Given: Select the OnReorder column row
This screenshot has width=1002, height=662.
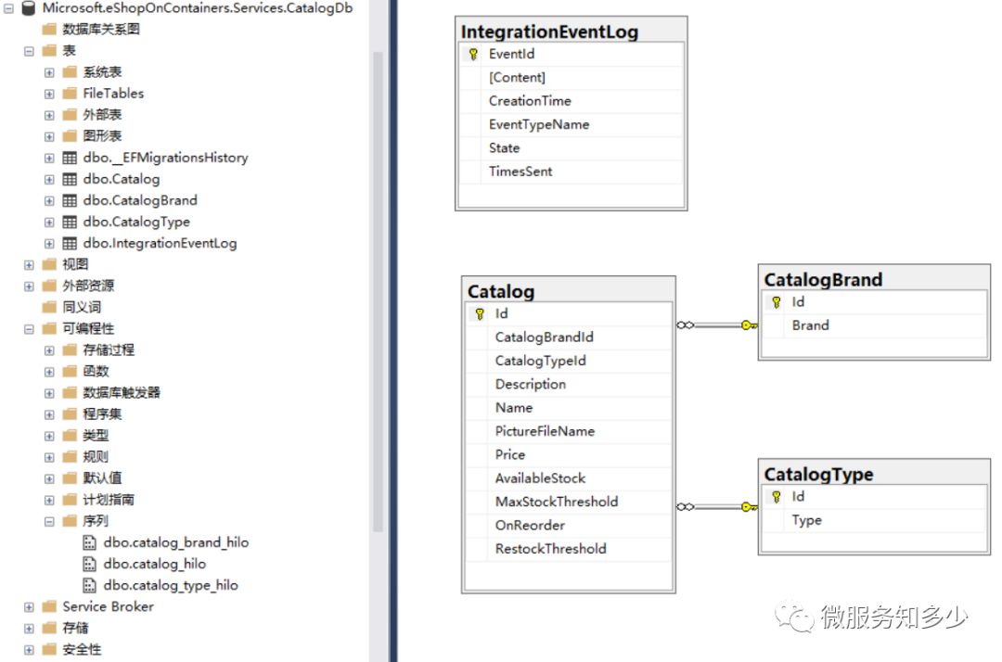Looking at the screenshot, I should 569,526.
